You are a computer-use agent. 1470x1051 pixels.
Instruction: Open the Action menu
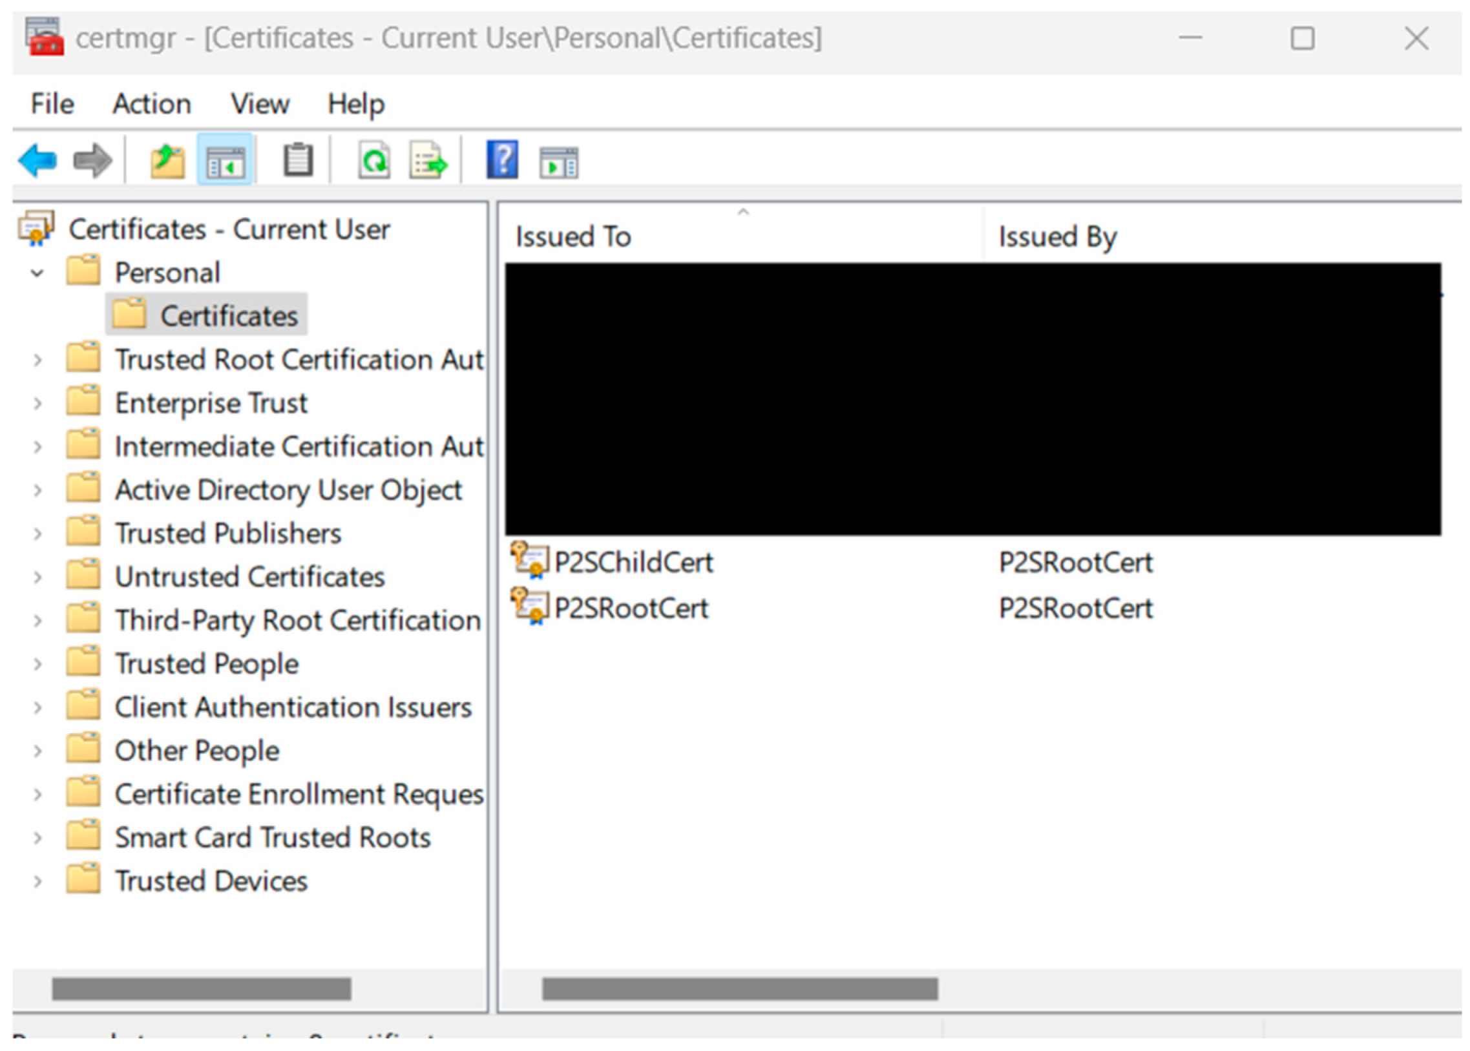click(151, 103)
